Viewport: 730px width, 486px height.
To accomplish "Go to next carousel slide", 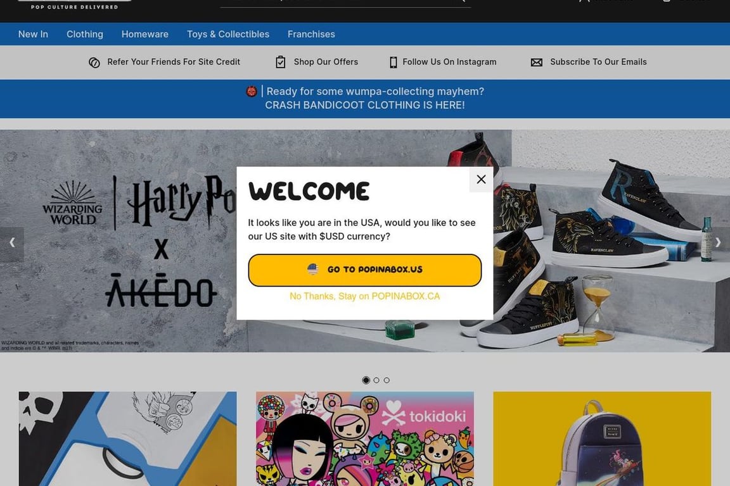I will [x=718, y=242].
